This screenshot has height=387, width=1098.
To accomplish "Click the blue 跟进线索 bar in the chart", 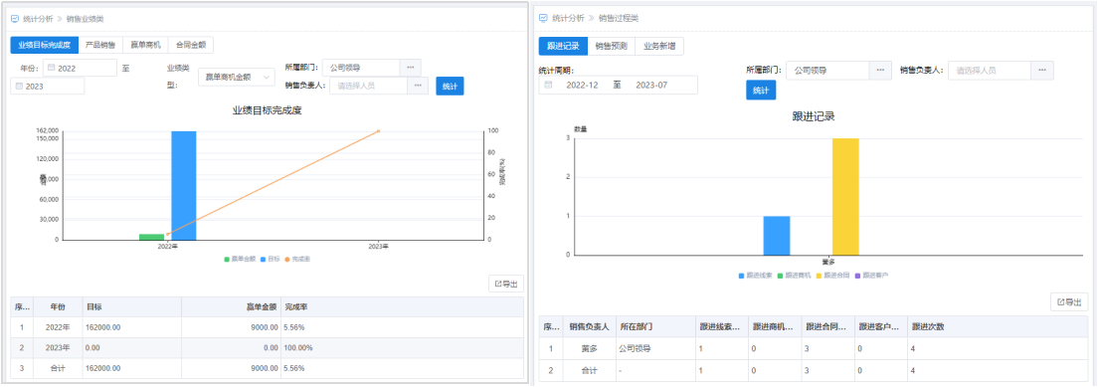I will [x=777, y=236].
